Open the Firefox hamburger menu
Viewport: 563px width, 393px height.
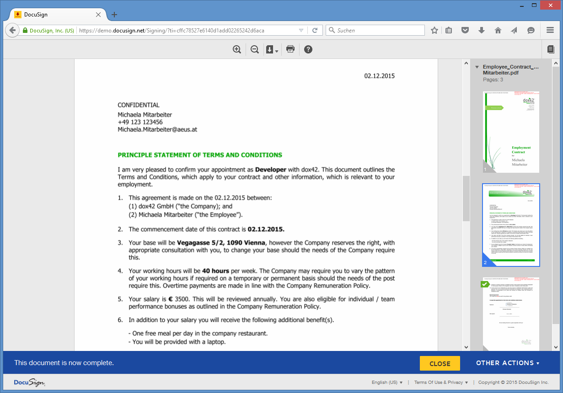(x=550, y=31)
